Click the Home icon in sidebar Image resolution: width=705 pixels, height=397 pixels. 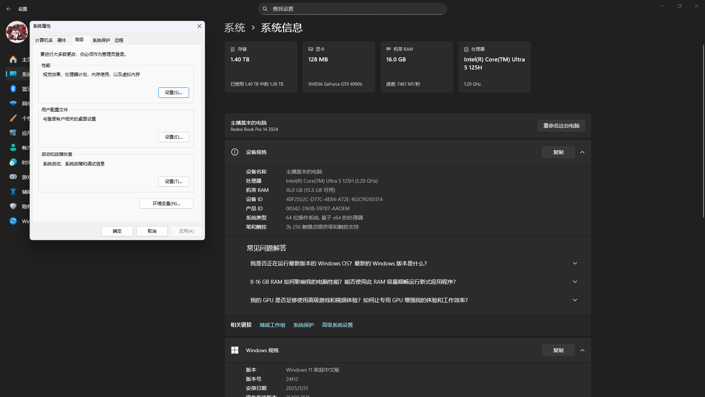click(13, 59)
